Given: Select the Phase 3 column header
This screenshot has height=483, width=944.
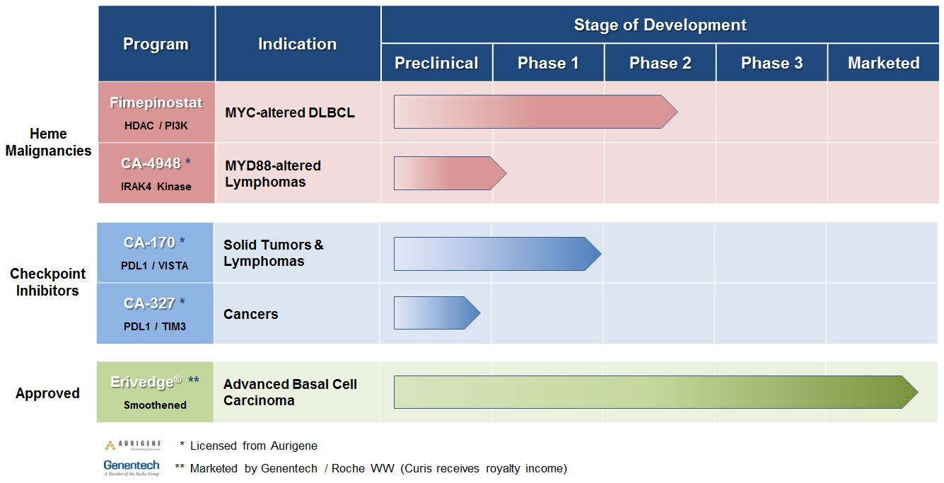Looking at the screenshot, I should pos(771,63).
